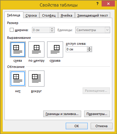Click the отступ слева input field
Screen dimensions: 117x134
(x=76, y=49)
